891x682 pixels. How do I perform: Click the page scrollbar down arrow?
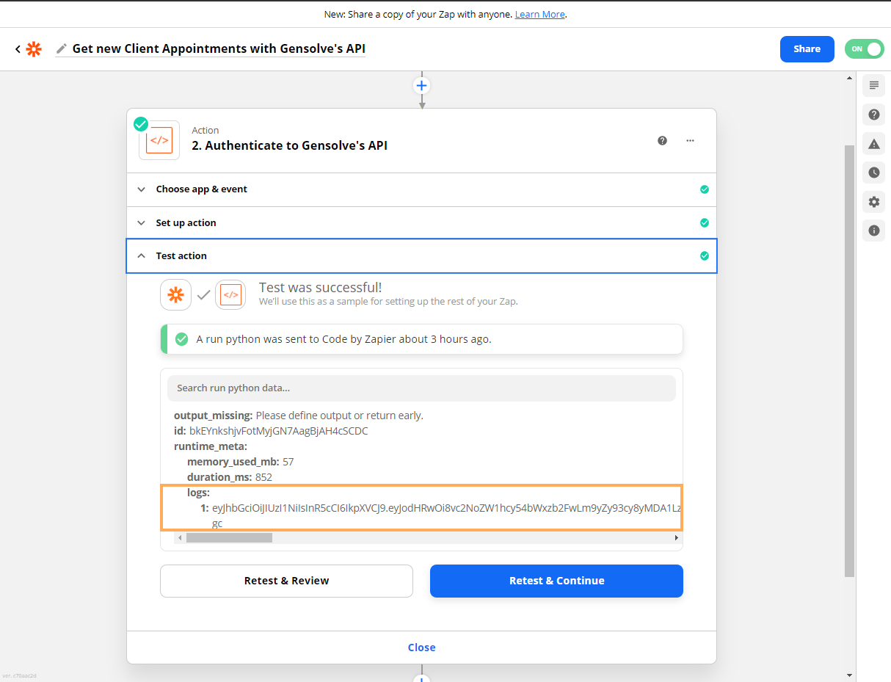click(x=850, y=675)
